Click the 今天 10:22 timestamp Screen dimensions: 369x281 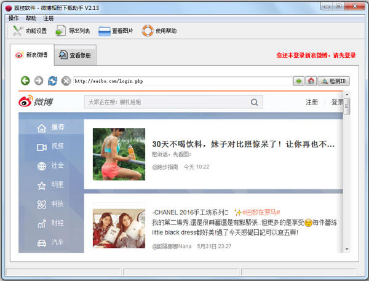[197, 167]
